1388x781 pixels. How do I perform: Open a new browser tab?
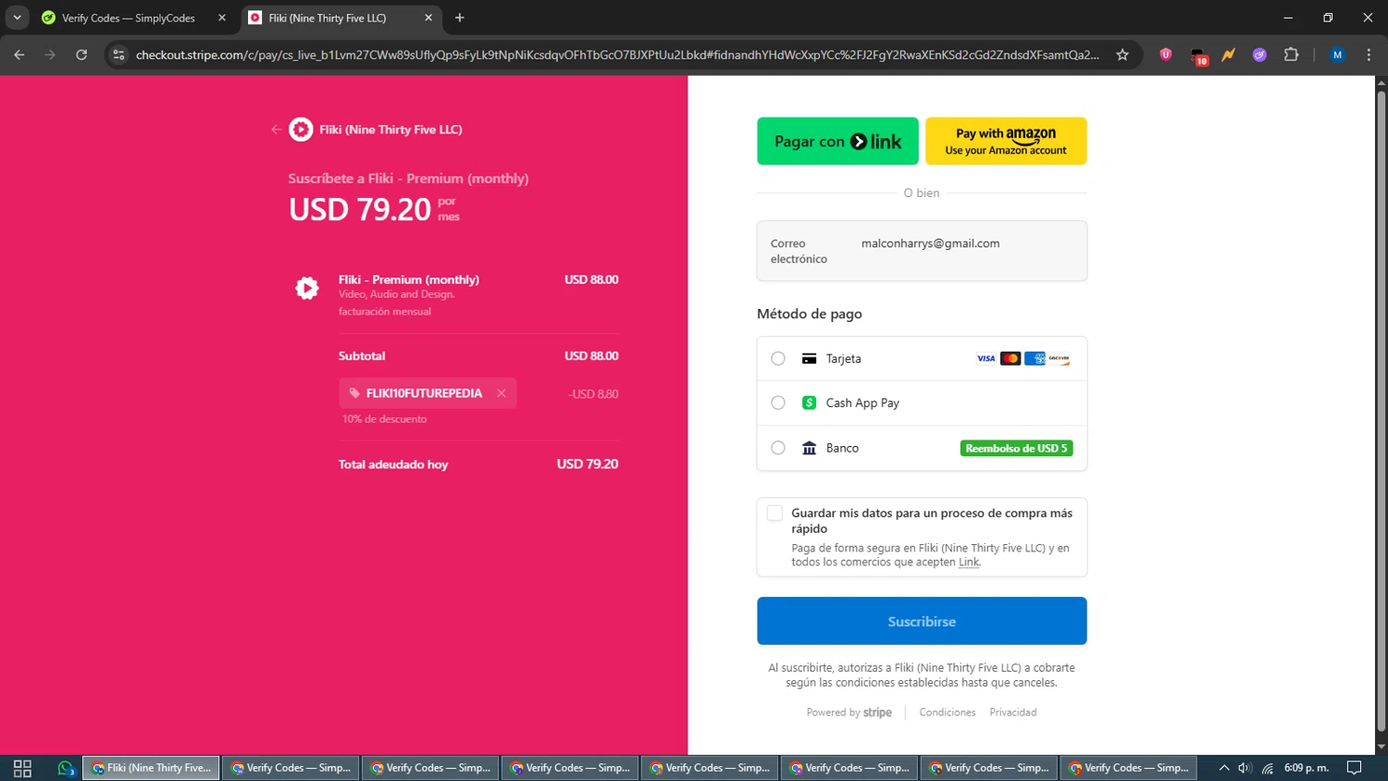460,18
